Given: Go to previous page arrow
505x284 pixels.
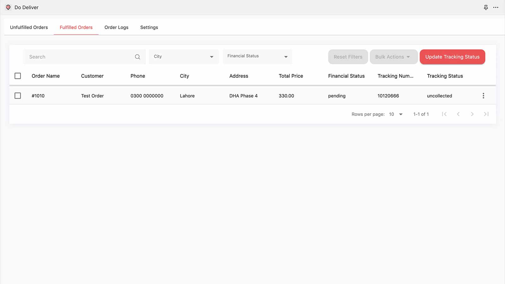Looking at the screenshot, I should click(458, 114).
